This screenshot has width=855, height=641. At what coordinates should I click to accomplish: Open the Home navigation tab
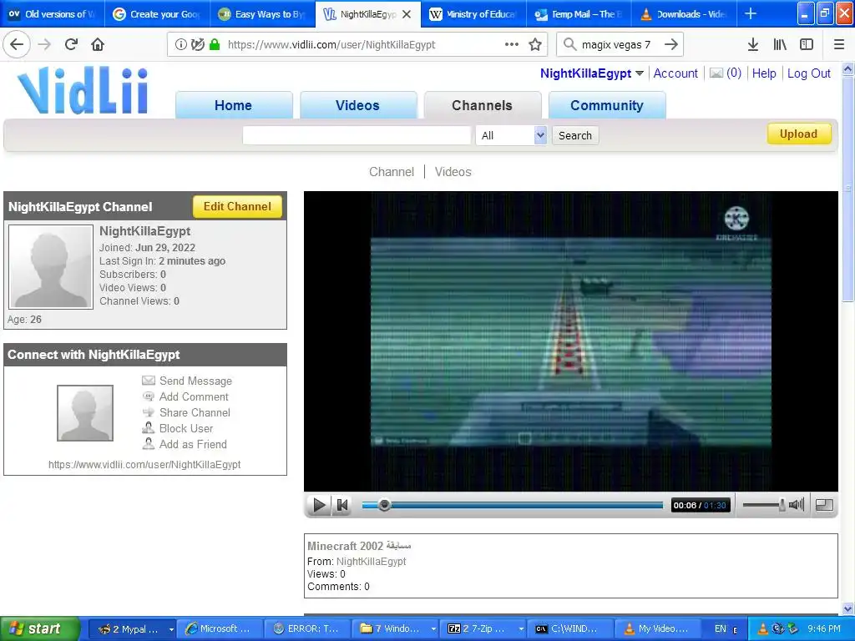click(234, 105)
